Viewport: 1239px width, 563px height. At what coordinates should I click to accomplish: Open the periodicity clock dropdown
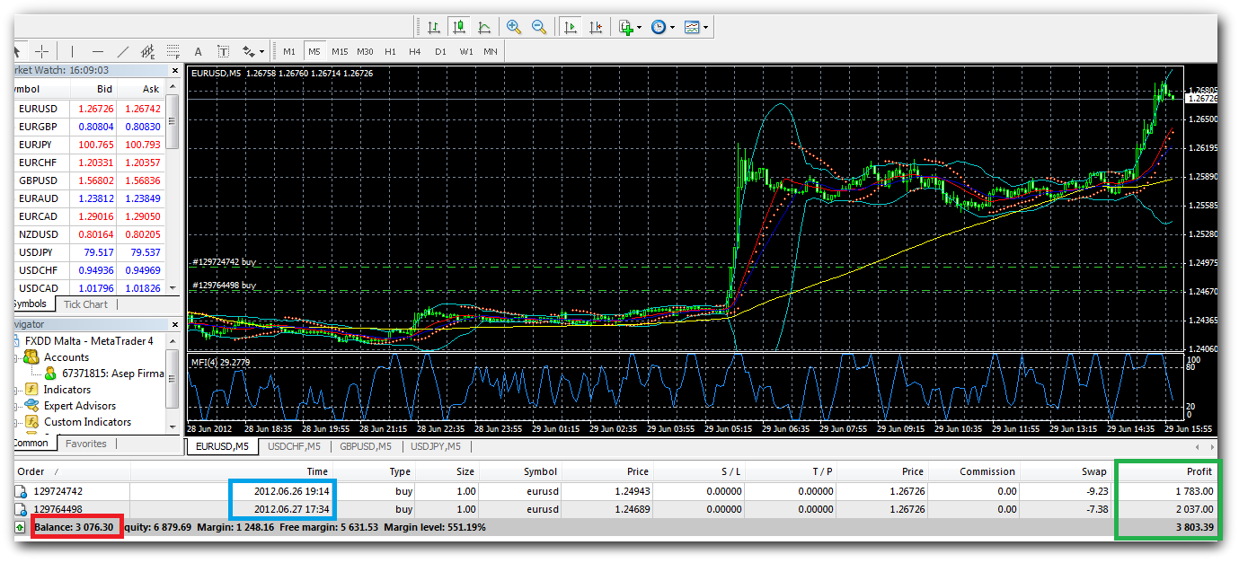click(662, 27)
